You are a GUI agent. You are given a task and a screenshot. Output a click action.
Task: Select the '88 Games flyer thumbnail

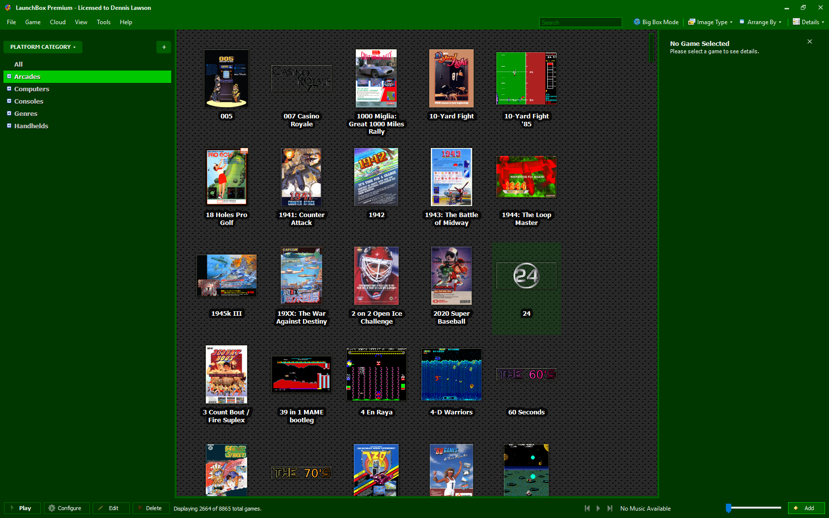pyautogui.click(x=452, y=470)
